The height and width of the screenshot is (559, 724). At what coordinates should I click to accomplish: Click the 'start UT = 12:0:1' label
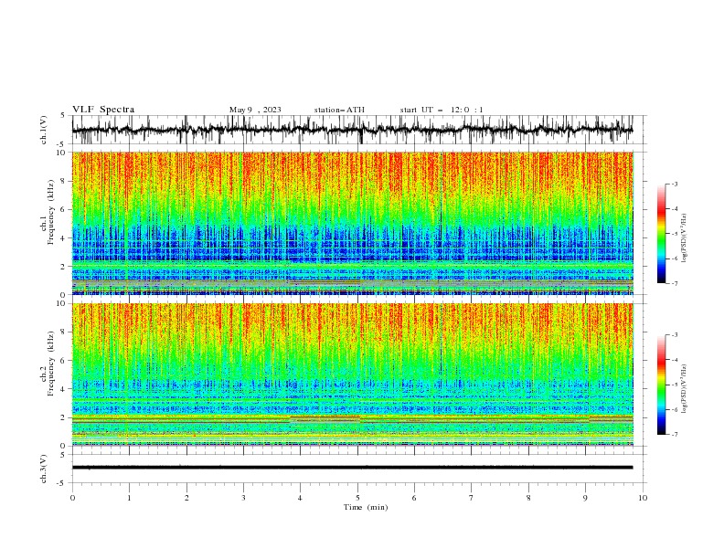coord(442,110)
